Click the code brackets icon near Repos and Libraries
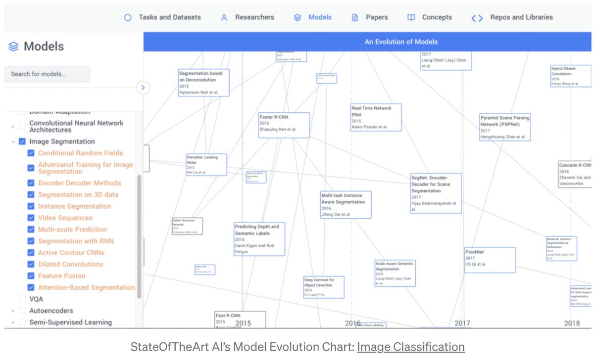The height and width of the screenshot is (363, 594). pos(476,17)
